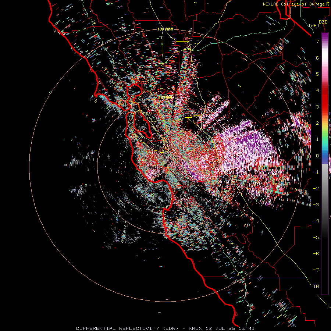
Task: Click the 50 NMI range ring label
Action: click(165, 97)
